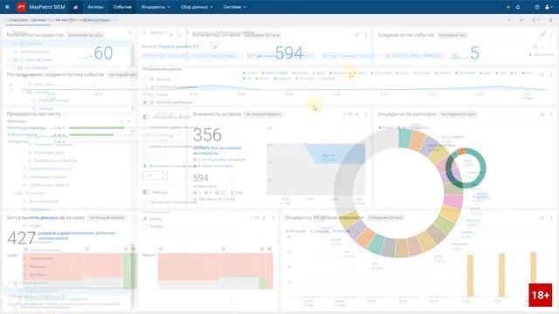
Task: Click the pink segment of large donut
Action: point(453,201)
